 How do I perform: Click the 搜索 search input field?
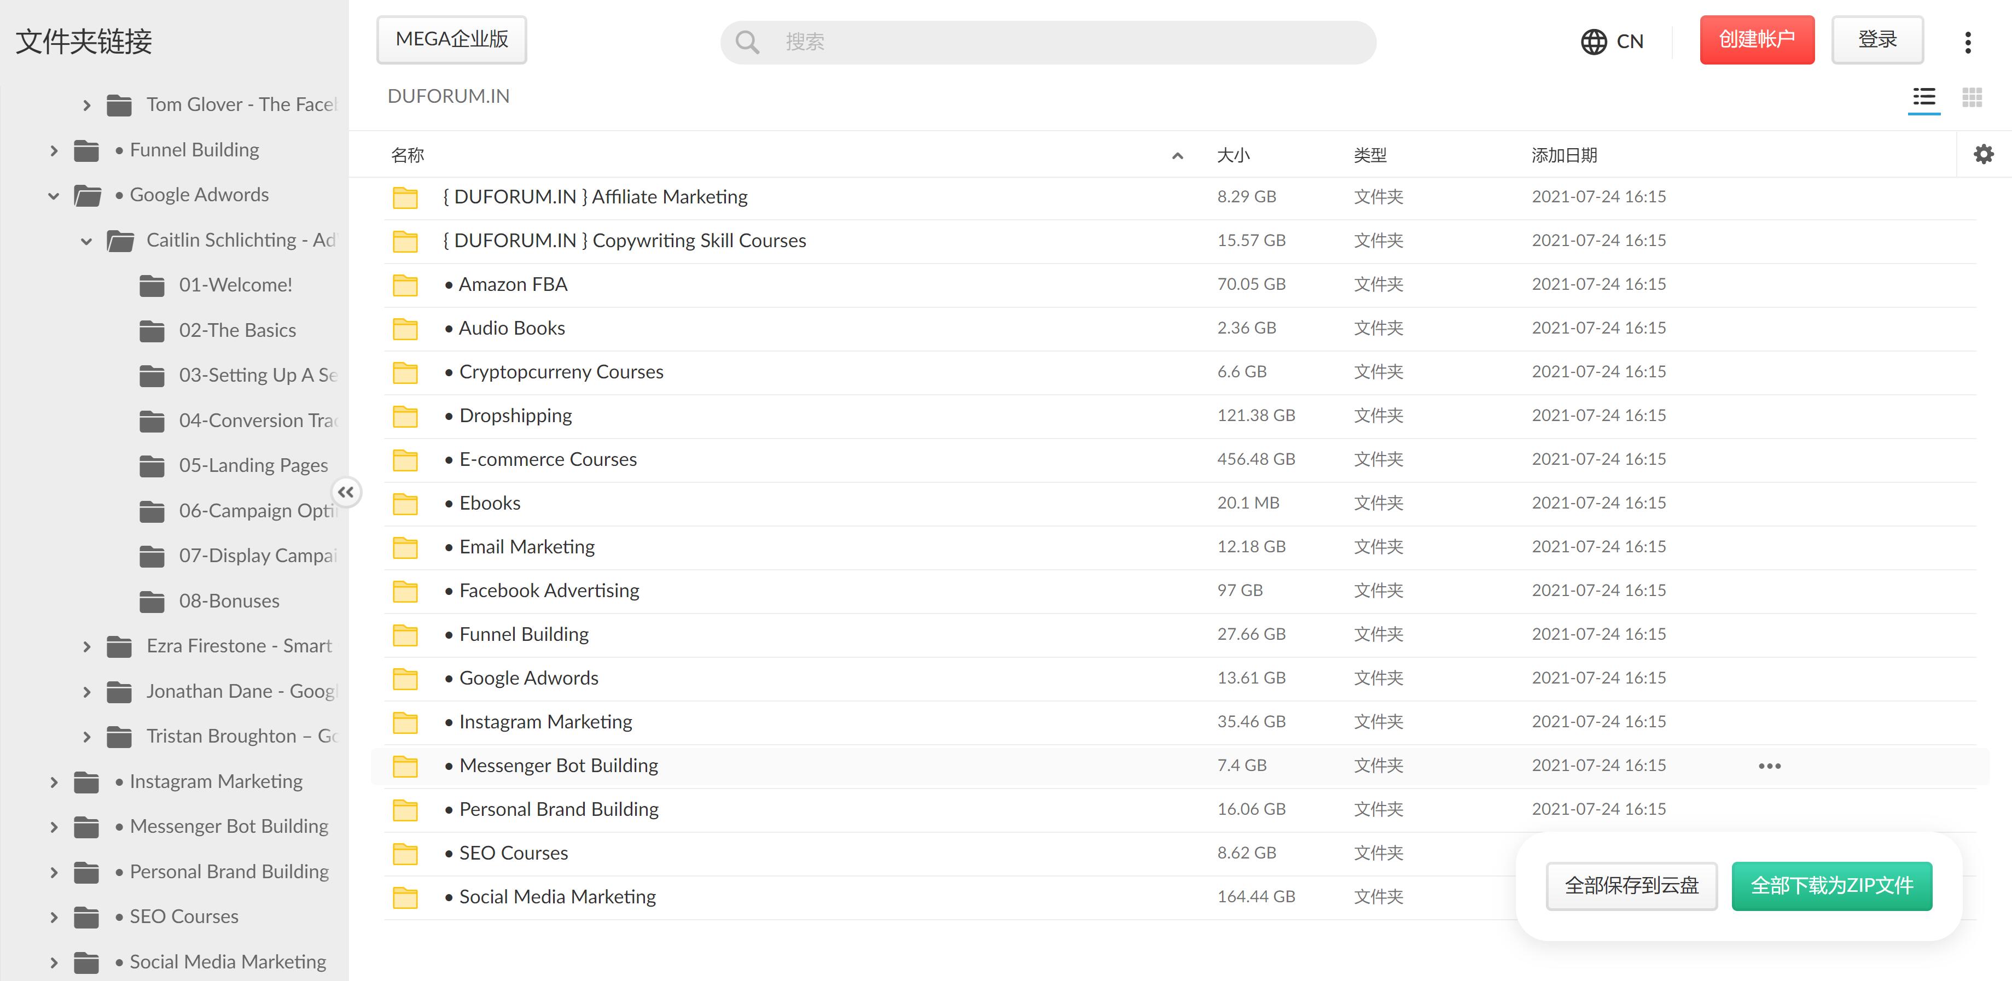(1048, 42)
